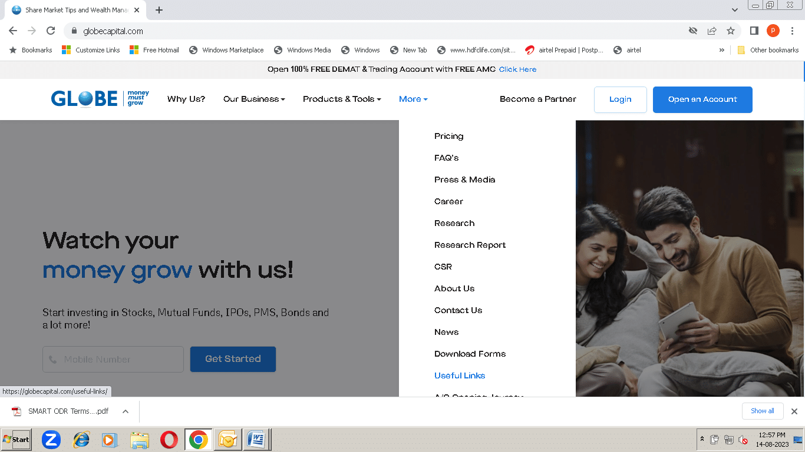
Task: Reload the globecapital.com page
Action: click(51, 31)
